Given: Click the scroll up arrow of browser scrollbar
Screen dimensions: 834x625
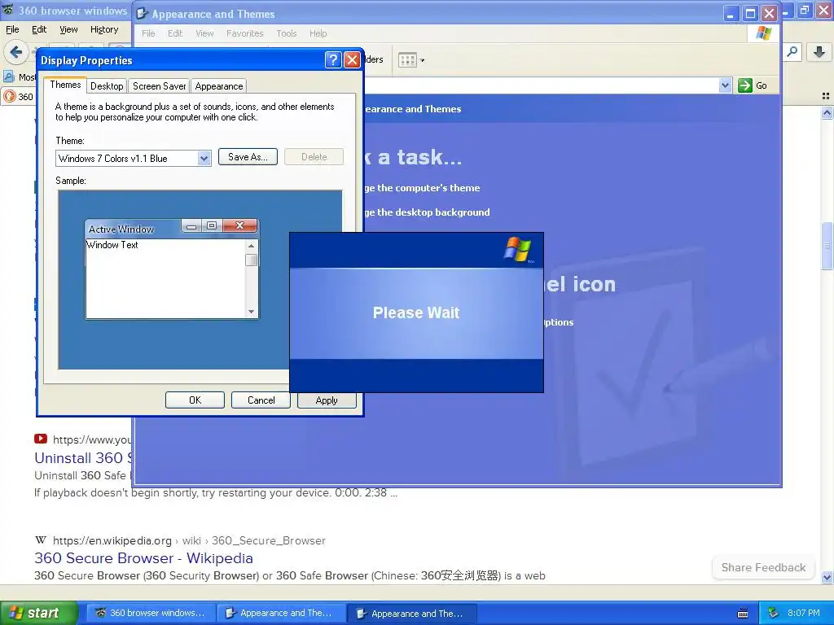Looking at the screenshot, I should 827,112.
